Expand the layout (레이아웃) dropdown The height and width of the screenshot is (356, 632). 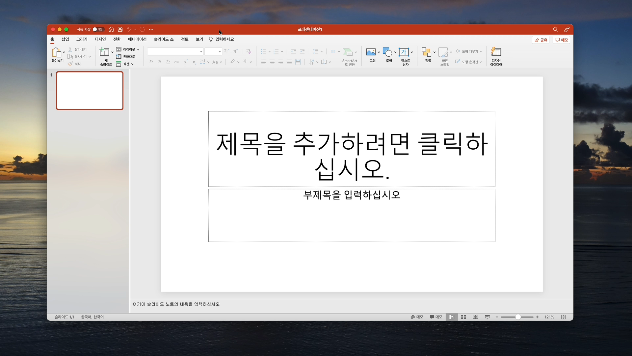[x=138, y=49]
